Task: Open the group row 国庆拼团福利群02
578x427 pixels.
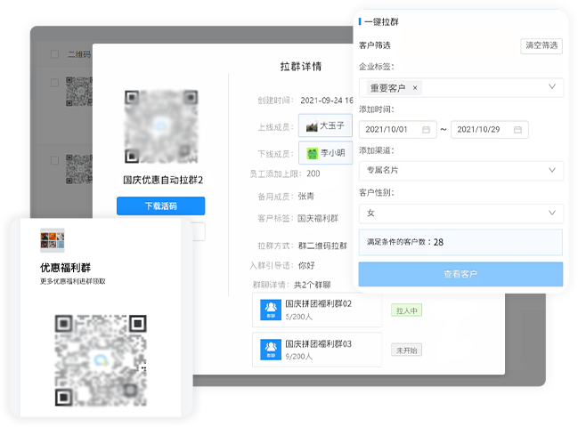Action: [x=317, y=310]
